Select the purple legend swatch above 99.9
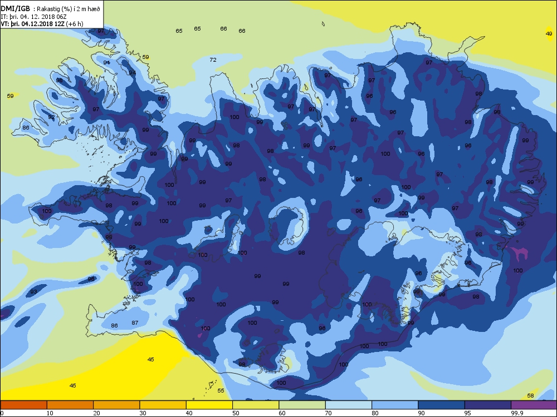The height and width of the screenshot is (417, 557). (534, 405)
